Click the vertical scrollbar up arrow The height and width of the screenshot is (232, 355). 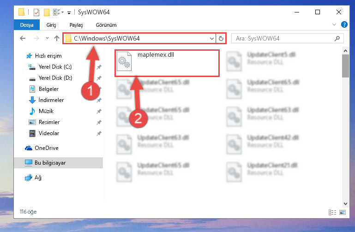[345, 51]
